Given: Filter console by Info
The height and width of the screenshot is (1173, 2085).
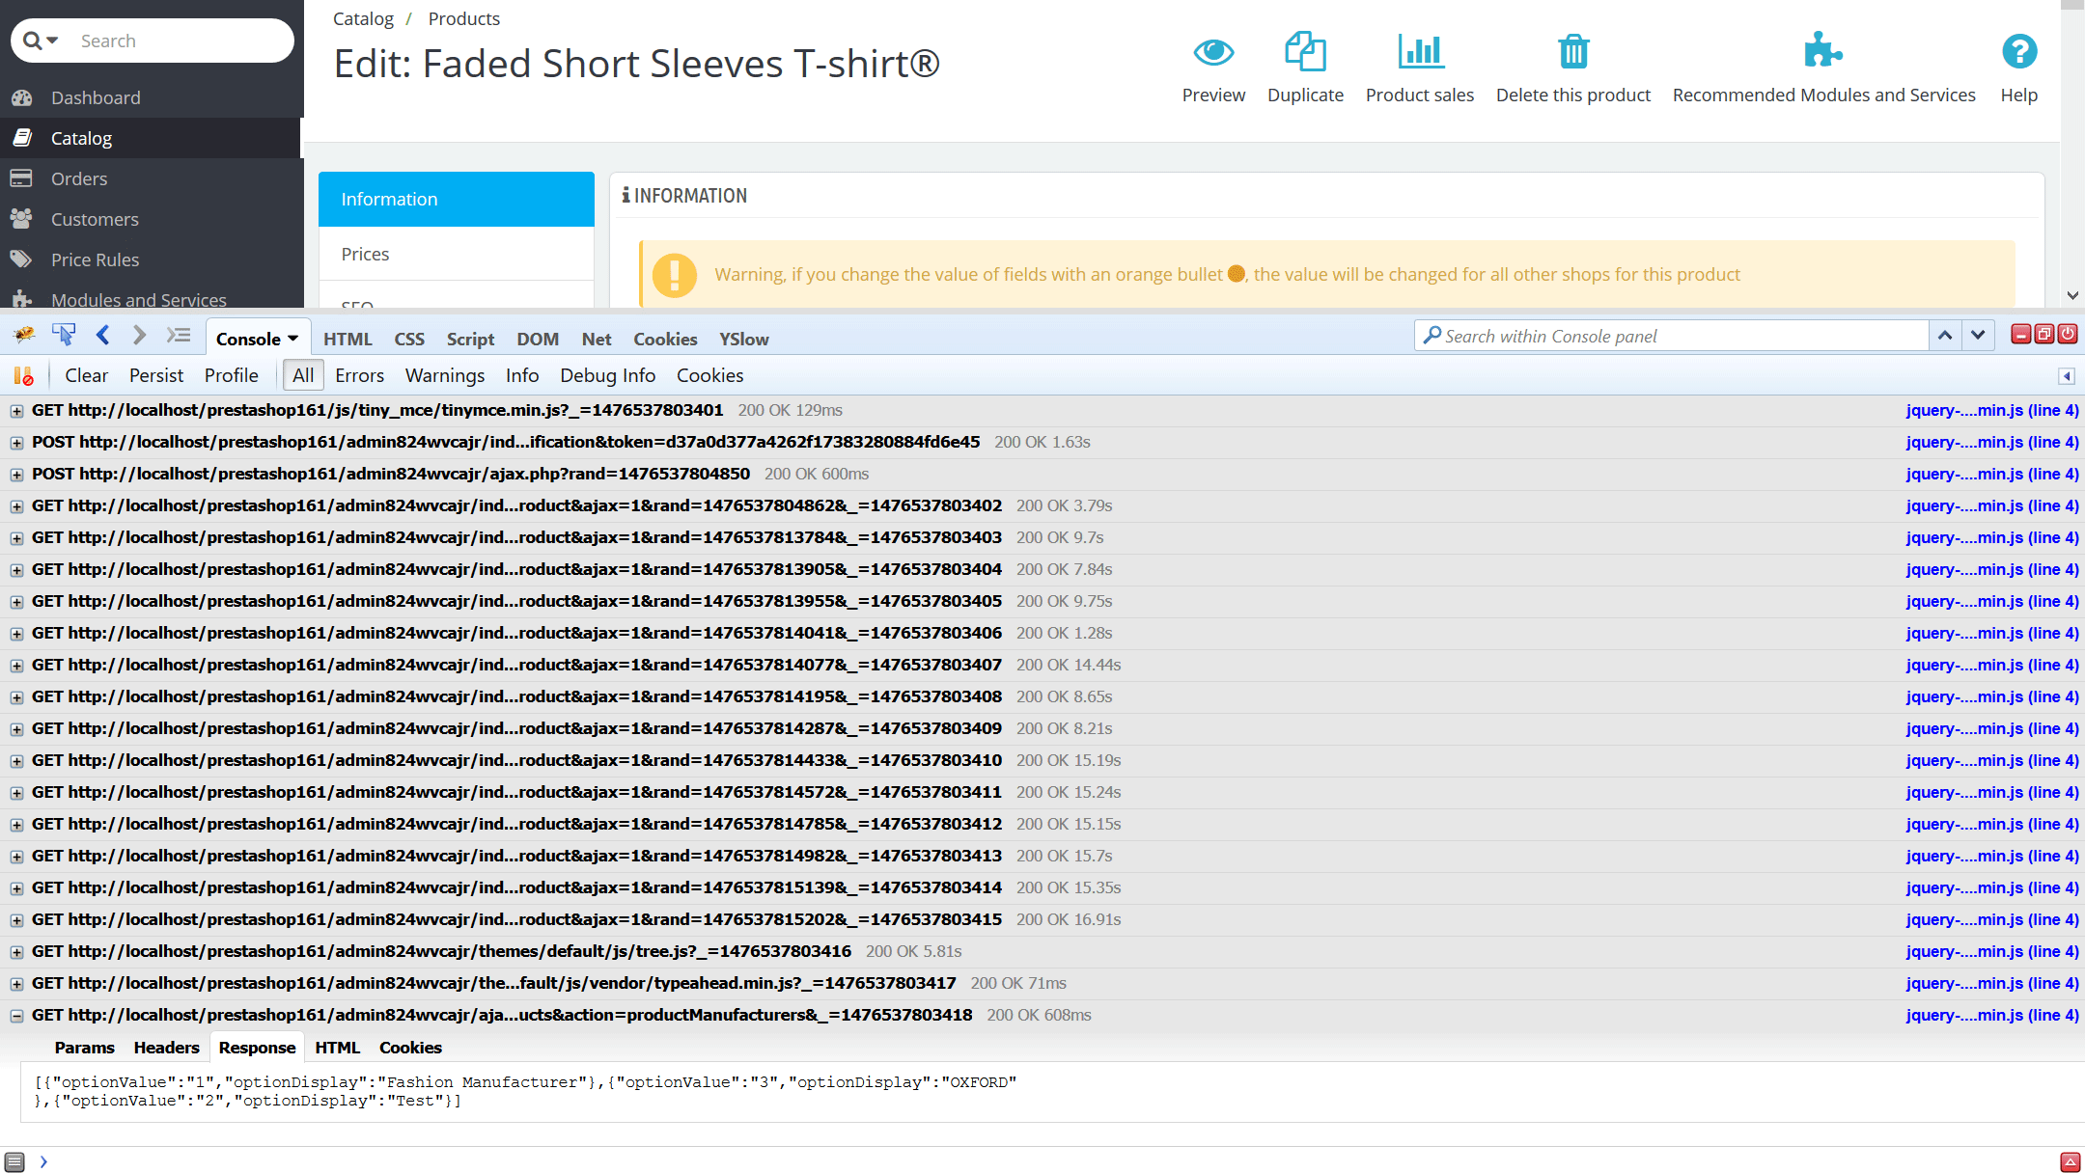Looking at the screenshot, I should coord(522,375).
